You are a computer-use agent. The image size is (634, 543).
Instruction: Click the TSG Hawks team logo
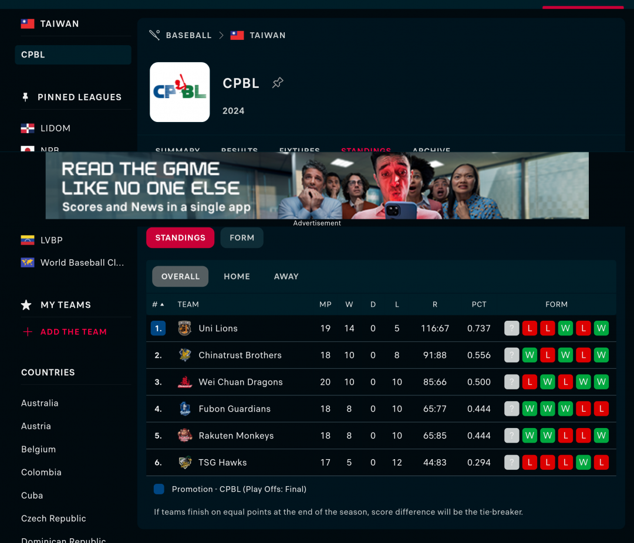click(x=185, y=462)
